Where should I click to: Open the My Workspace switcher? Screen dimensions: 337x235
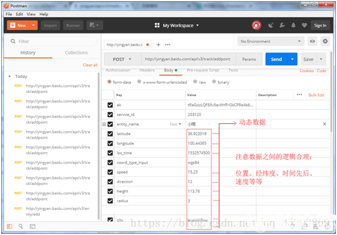tap(177, 25)
